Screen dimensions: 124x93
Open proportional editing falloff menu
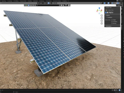[x=56, y=3]
